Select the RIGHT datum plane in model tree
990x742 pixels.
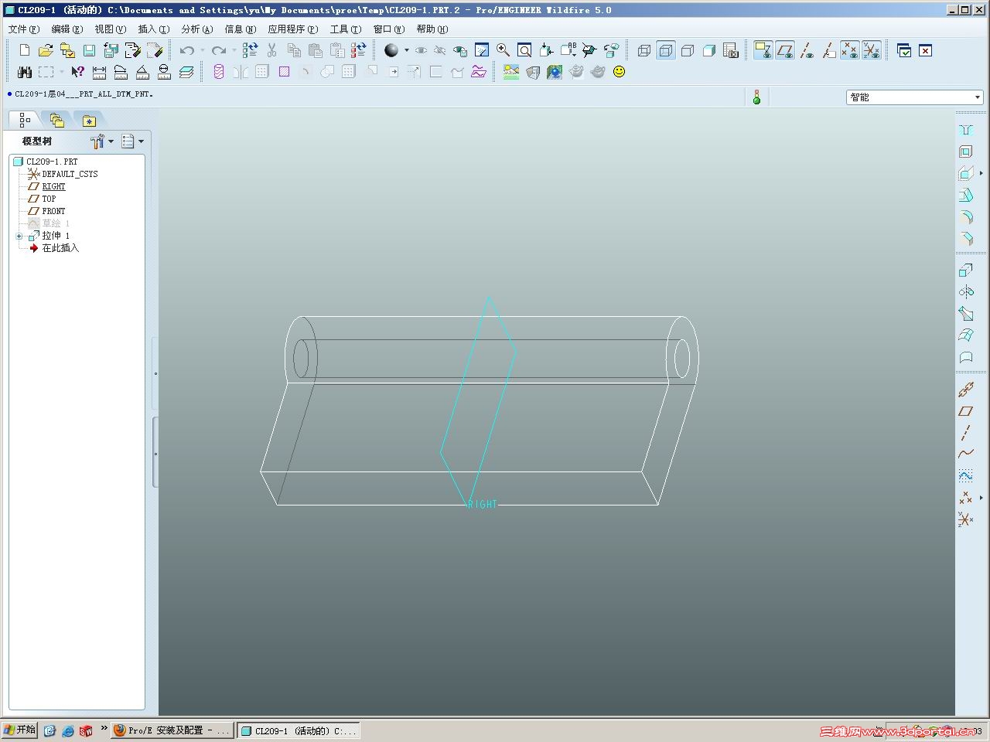pyautogui.click(x=53, y=186)
